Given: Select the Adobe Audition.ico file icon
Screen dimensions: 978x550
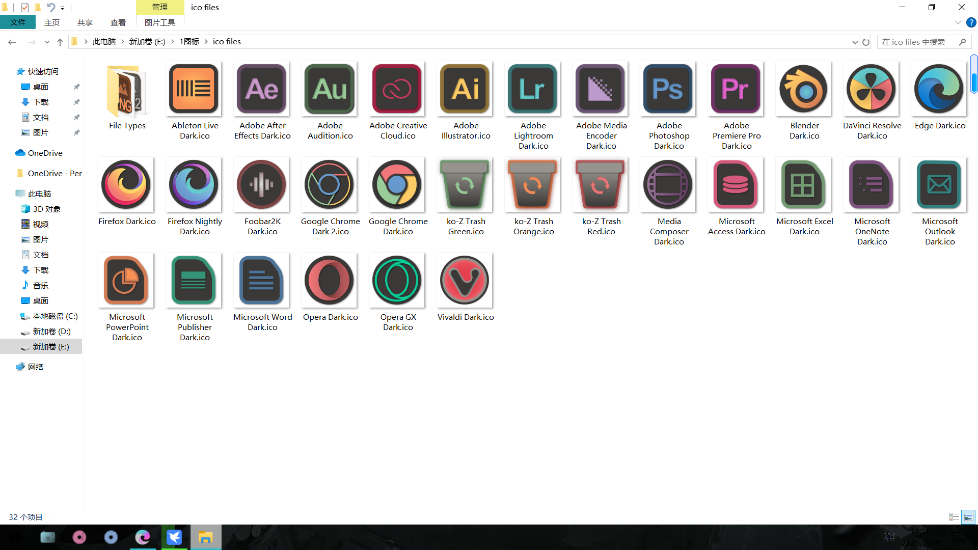Looking at the screenshot, I should click(x=330, y=89).
